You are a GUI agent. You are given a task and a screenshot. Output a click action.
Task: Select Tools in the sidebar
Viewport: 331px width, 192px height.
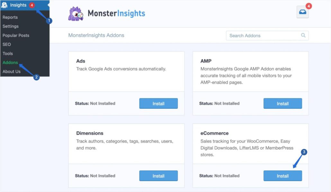[x=8, y=53]
